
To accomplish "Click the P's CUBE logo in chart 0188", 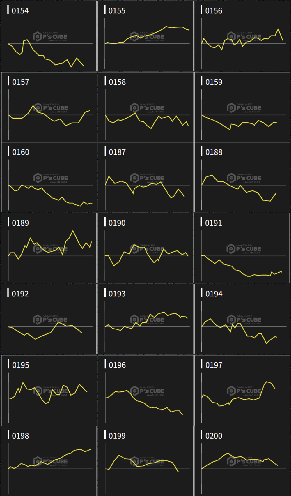I will pos(244,178).
